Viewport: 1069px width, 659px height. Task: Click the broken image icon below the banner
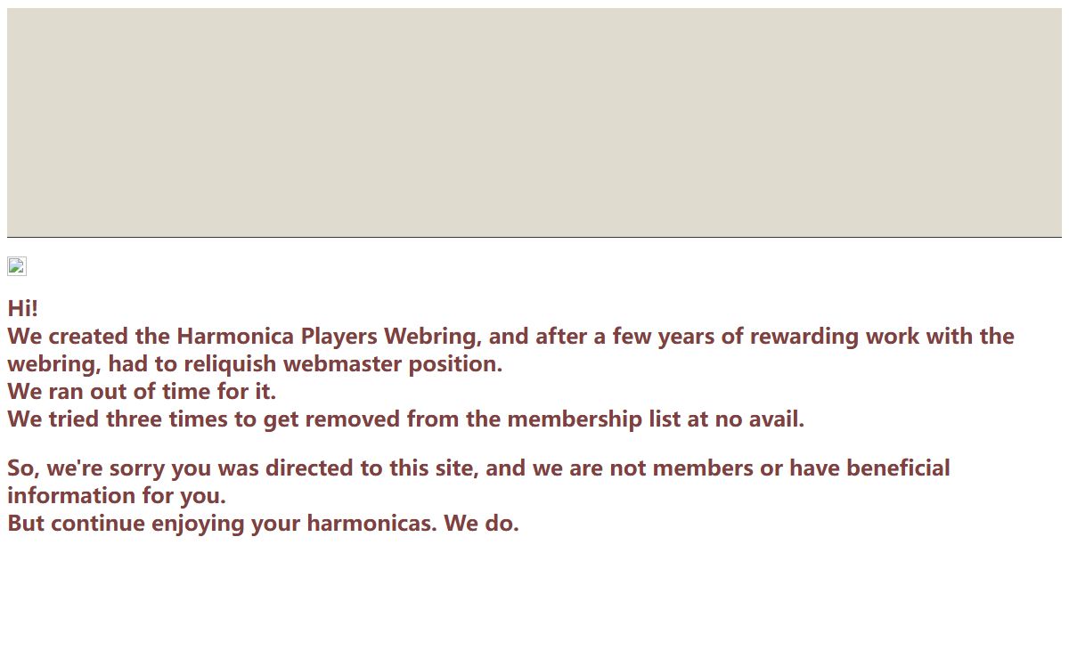[17, 266]
